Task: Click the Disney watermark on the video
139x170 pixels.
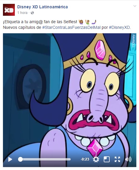Action: (134, 41)
